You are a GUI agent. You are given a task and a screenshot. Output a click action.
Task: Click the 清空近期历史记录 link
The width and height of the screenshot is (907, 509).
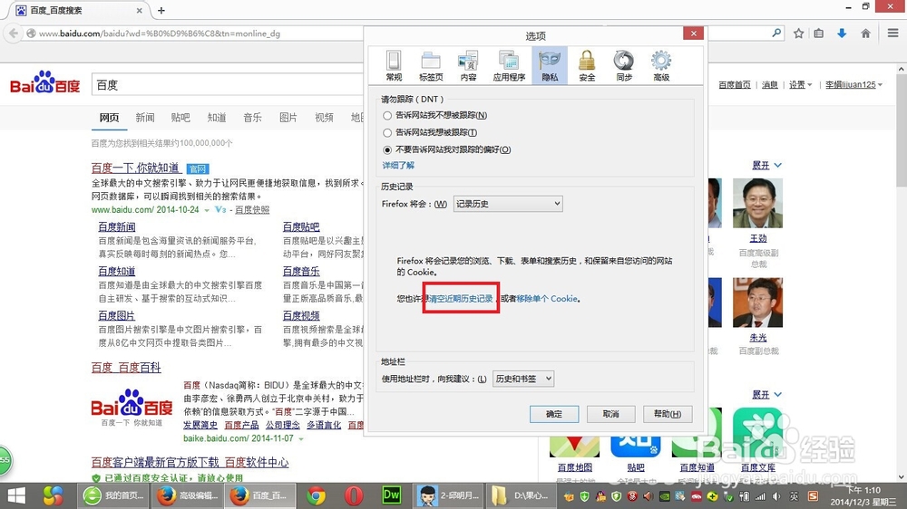[461, 299]
